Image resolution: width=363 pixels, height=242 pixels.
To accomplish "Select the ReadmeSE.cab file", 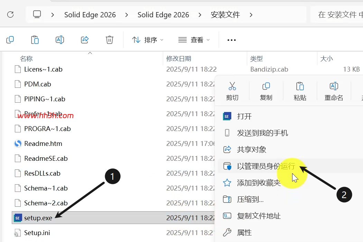I will tap(46, 158).
